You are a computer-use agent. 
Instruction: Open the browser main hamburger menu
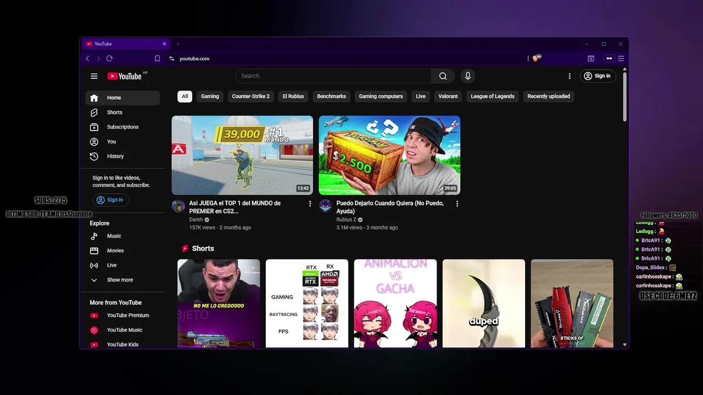(x=621, y=59)
